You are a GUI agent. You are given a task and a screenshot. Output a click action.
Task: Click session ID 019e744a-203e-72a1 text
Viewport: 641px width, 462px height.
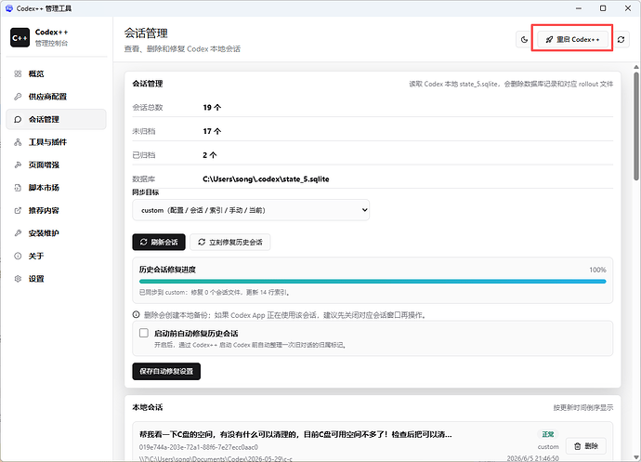coord(198,447)
